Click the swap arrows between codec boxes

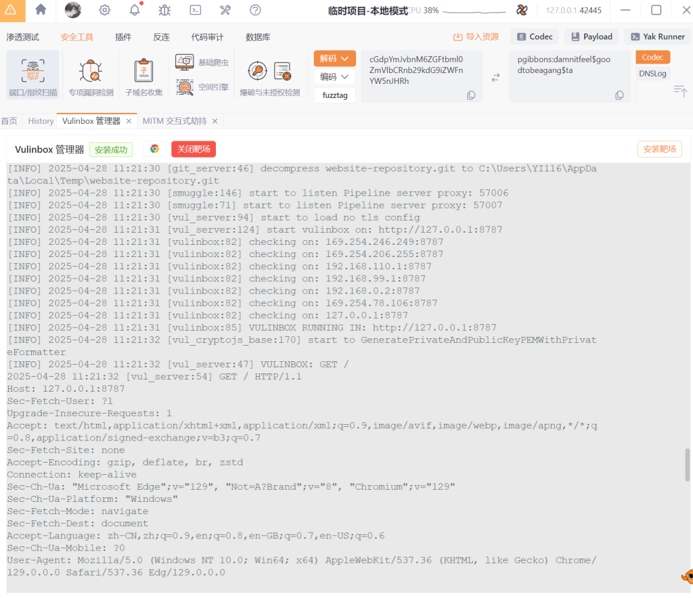[x=495, y=77]
